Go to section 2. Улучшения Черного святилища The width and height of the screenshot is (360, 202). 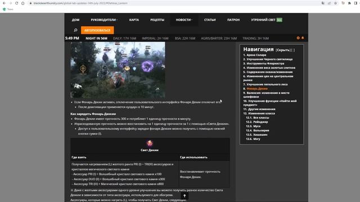point(268,59)
